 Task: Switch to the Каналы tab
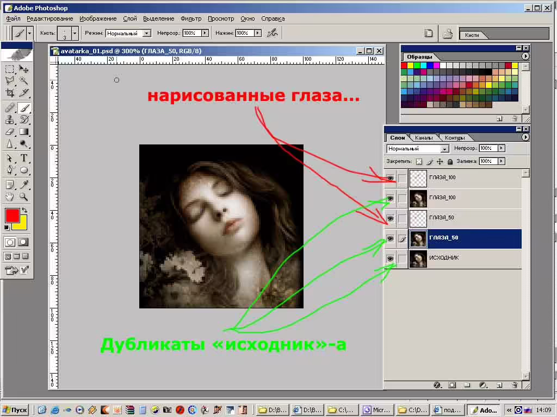pyautogui.click(x=423, y=137)
